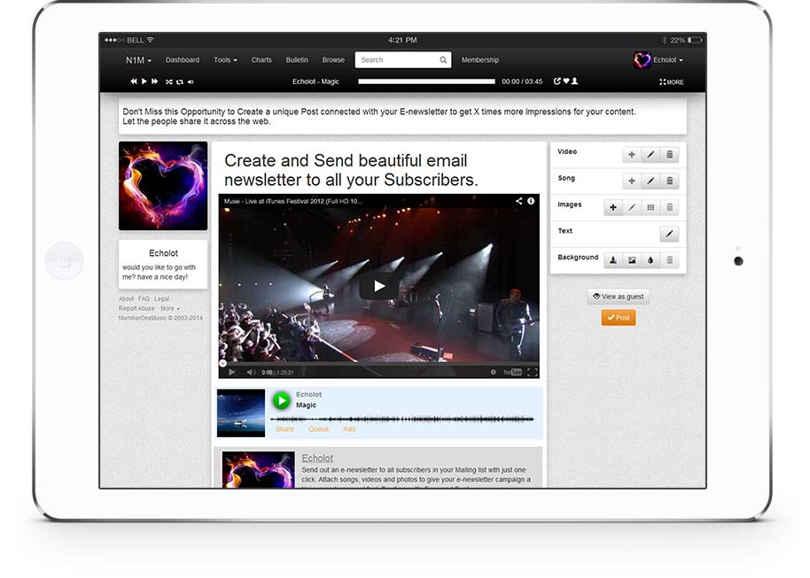The height and width of the screenshot is (578, 810).
Task: Open the Echolot account dropdown
Action: pos(658,60)
